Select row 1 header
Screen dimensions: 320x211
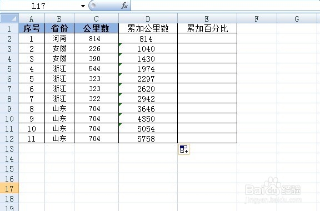click(9, 28)
